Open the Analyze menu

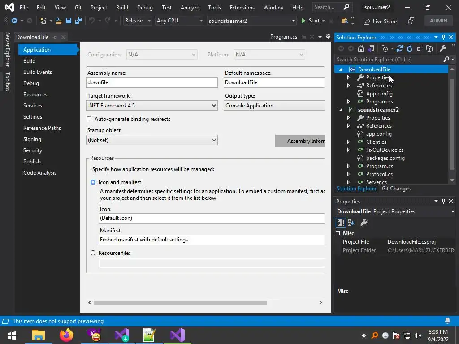pos(190,7)
